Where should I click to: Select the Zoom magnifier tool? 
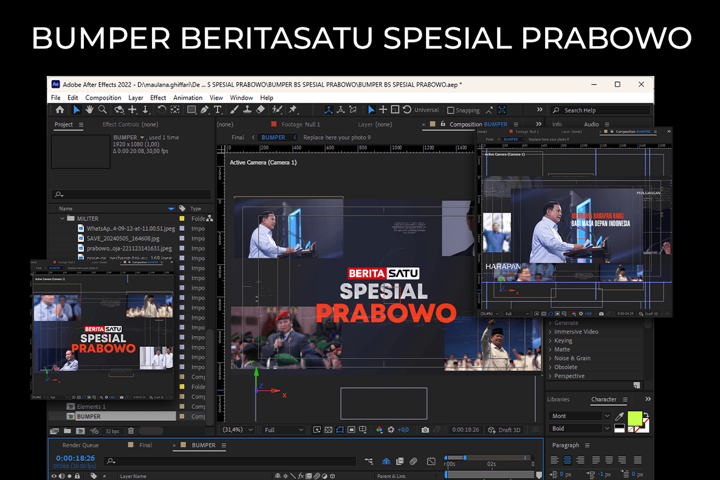(103, 110)
